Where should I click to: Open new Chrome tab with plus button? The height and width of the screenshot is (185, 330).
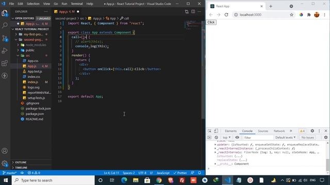coord(271,6)
